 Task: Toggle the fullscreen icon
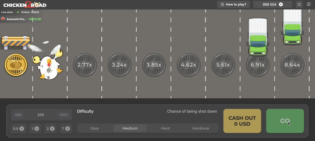(299, 4)
